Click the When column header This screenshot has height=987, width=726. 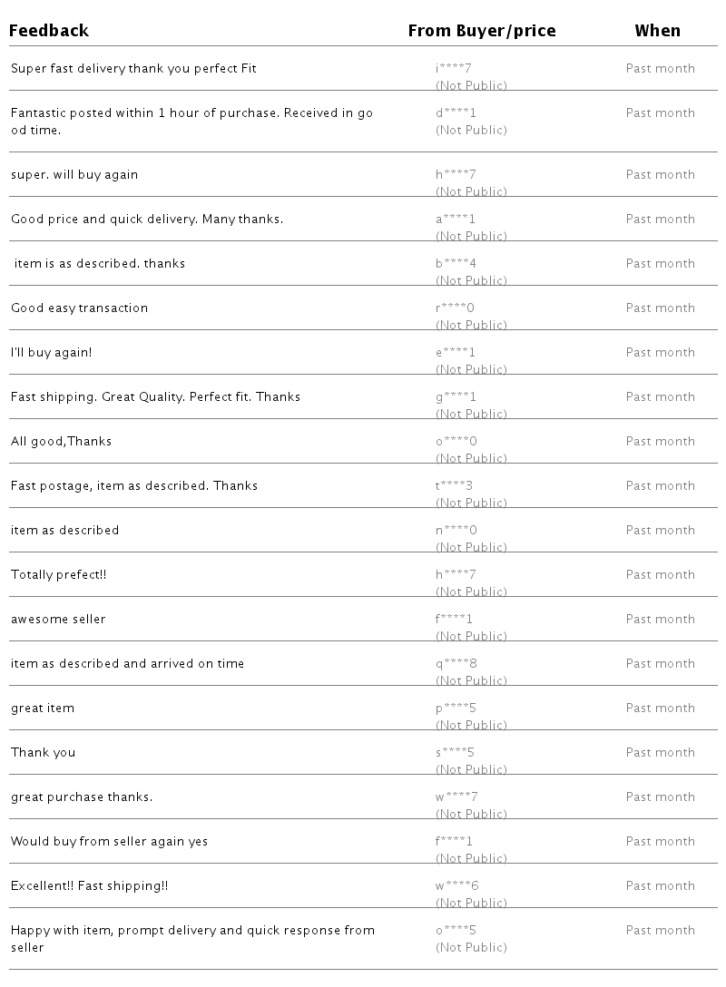click(657, 31)
